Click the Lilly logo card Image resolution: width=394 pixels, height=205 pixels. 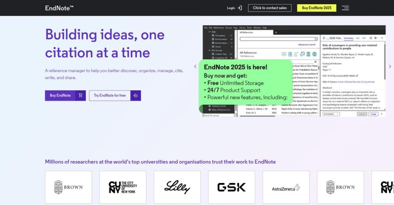tap(177, 187)
